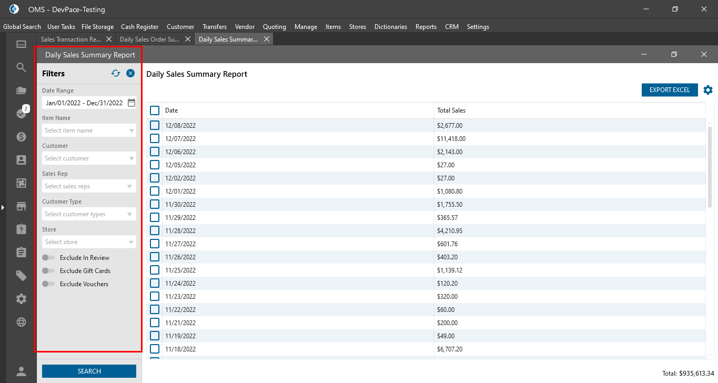Open the dollar sign sidebar icon
This screenshot has width=718, height=383.
point(21,137)
